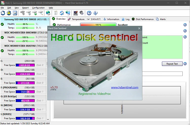The height and width of the screenshot is (125, 190).
Task: Click the blue info bubble About icon
Action: pyautogui.click(x=95, y=13)
